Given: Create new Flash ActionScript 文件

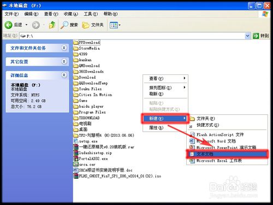Looking at the screenshot, I should pyautogui.click(x=227, y=134).
